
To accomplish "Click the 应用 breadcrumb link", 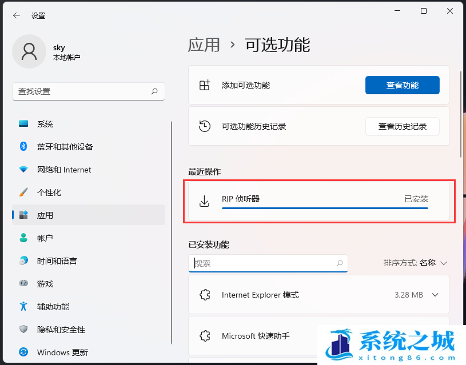I will (x=204, y=45).
